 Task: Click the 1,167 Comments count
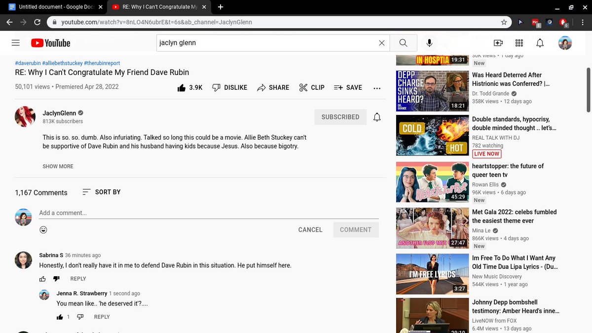click(41, 193)
